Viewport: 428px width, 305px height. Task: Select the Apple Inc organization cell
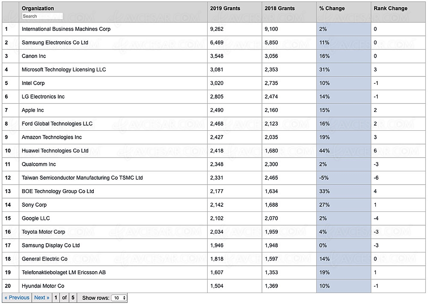[113, 110]
